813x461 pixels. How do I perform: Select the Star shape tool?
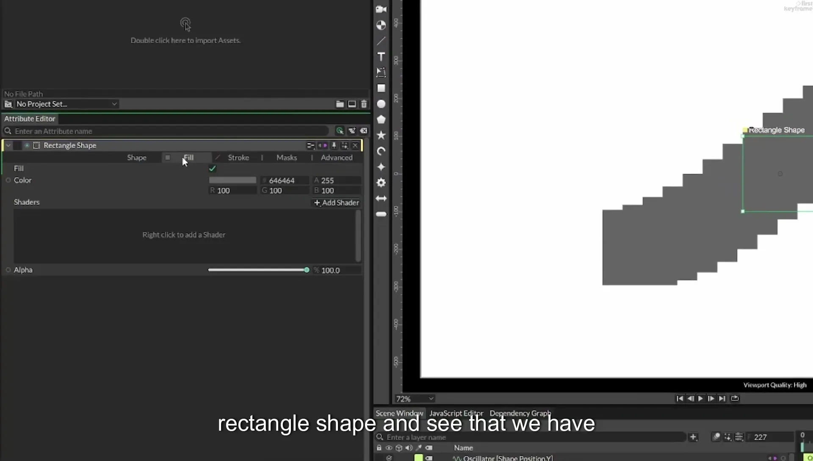click(381, 135)
